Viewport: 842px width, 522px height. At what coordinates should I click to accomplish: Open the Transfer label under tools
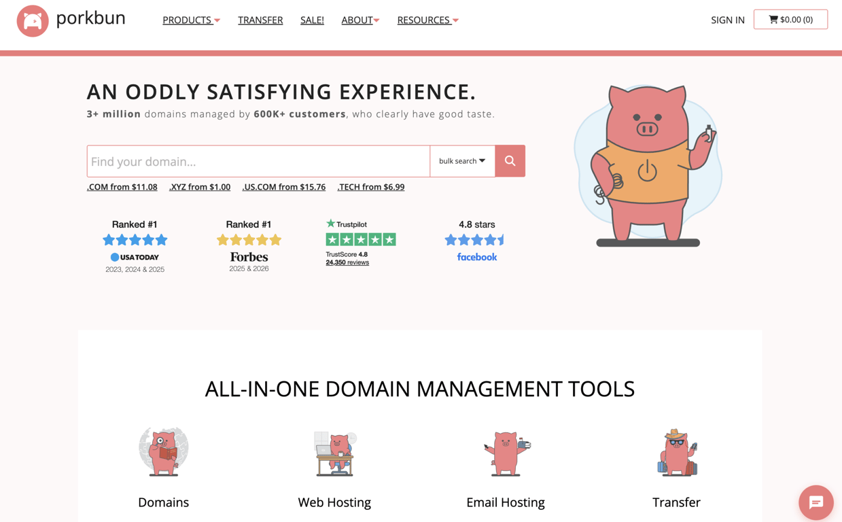point(676,502)
